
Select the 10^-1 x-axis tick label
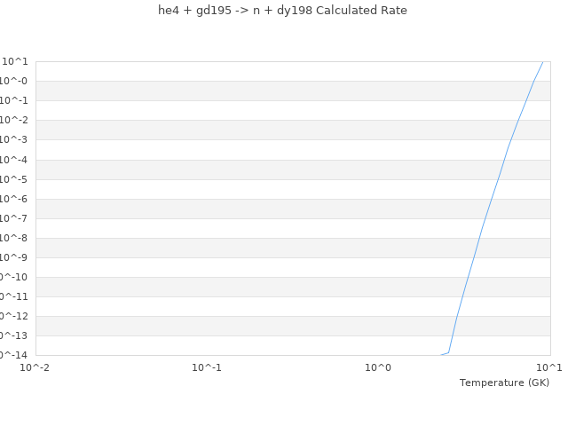coord(207,367)
